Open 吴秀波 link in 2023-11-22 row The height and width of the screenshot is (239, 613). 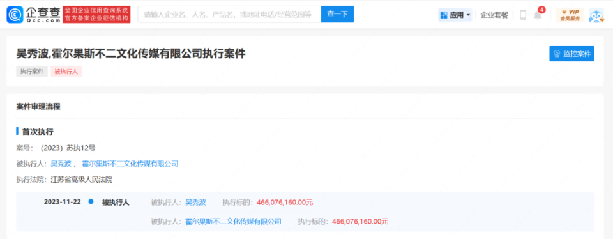coord(195,202)
